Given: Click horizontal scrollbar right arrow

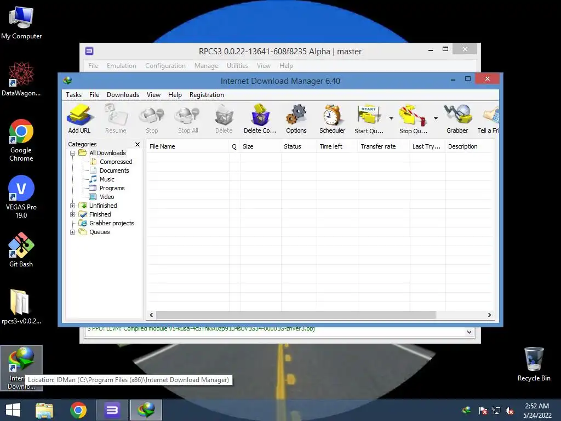Looking at the screenshot, I should pos(489,315).
